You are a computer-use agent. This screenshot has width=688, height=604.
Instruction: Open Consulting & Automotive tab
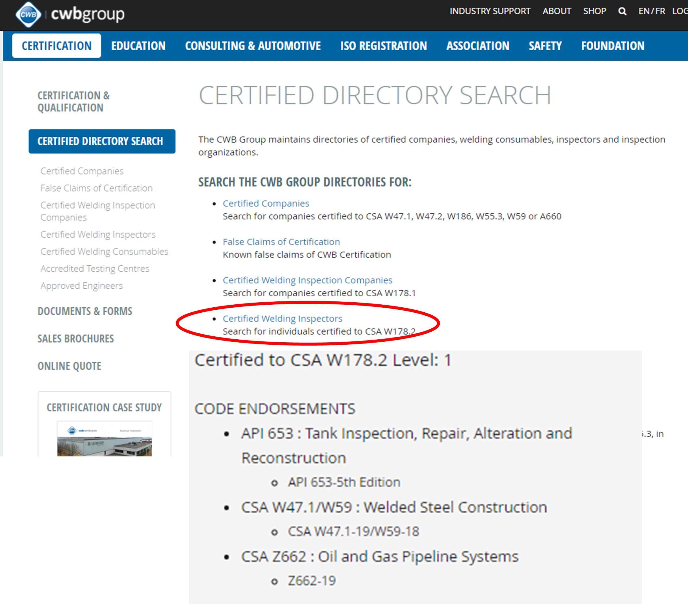click(253, 46)
